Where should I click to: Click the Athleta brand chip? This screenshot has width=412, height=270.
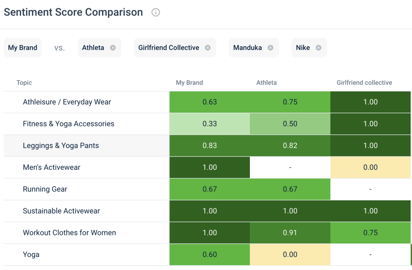[x=93, y=47]
